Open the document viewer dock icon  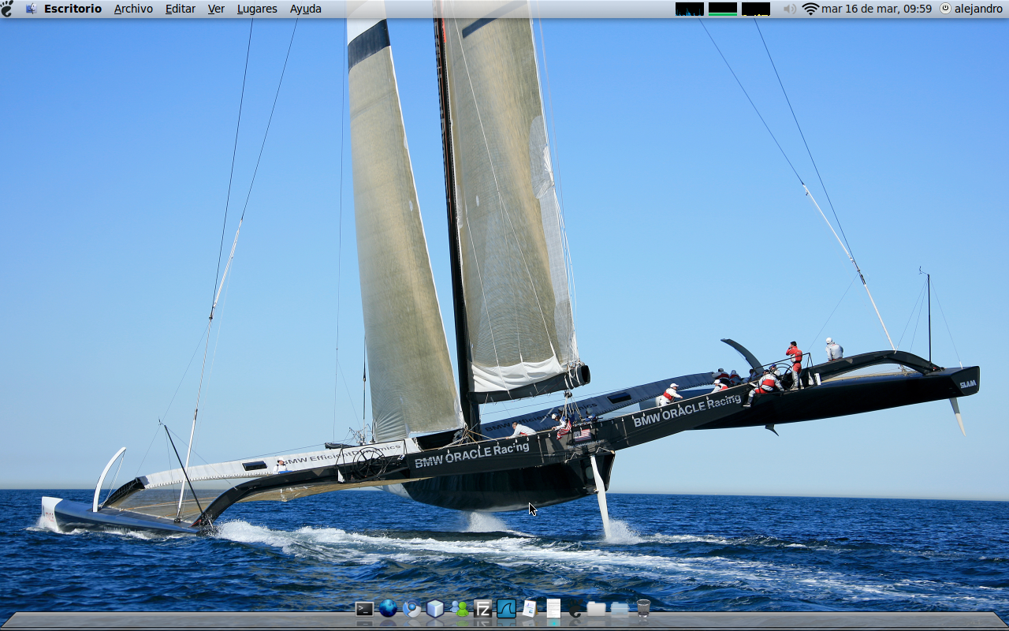point(530,608)
